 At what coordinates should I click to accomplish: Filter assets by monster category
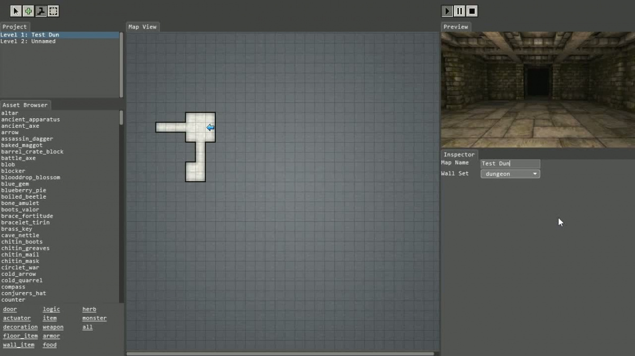pyautogui.click(x=94, y=318)
